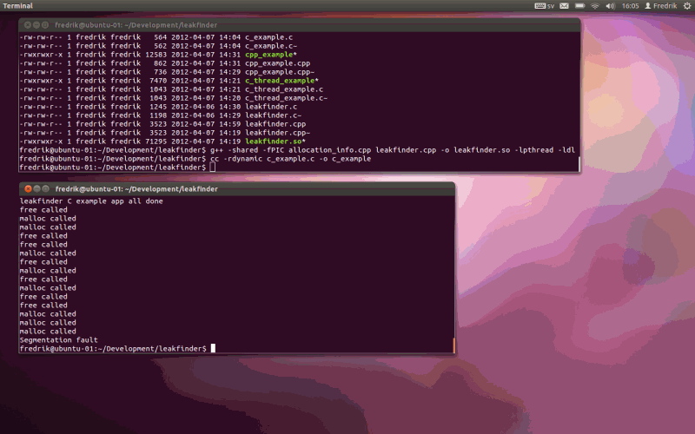The height and width of the screenshot is (434, 695).
Task: Click the file size 12583
Action: click(156, 55)
